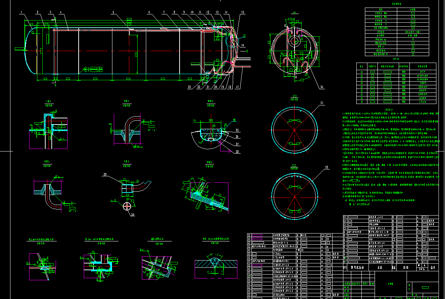The width and height of the screenshot is (445, 299).
Task: Select part callout number 6
Action: 149,12
